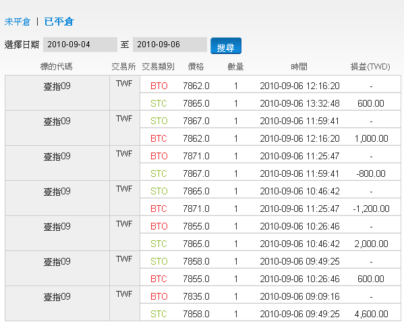Screen dimensions: 404x326
Task: Click the end date field 2010-09-06
Action: [170, 45]
